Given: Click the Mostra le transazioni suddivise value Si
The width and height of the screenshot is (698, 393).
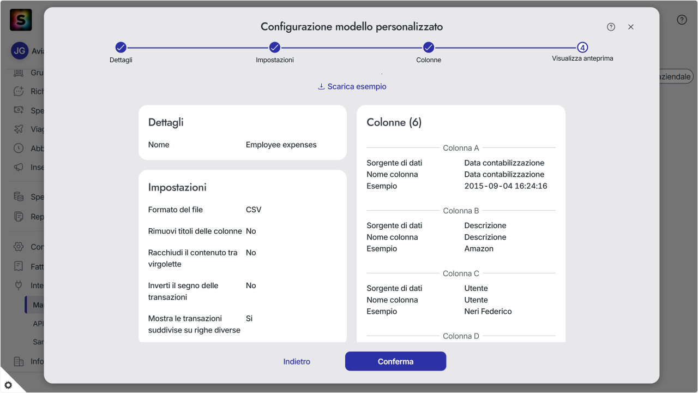Looking at the screenshot, I should [249, 318].
